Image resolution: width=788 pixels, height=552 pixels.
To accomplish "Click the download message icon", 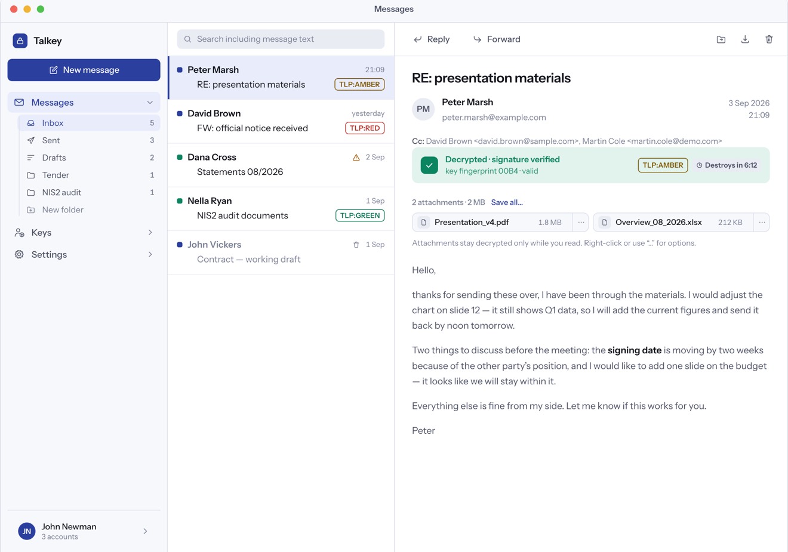I will tap(745, 39).
